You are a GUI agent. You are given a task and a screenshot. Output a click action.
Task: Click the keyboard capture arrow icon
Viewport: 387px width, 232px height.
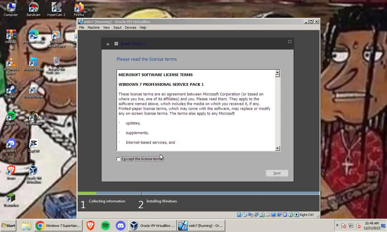[x=297, y=215]
